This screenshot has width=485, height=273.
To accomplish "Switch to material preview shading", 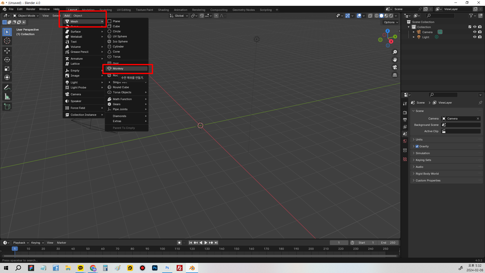I will pos(386,16).
